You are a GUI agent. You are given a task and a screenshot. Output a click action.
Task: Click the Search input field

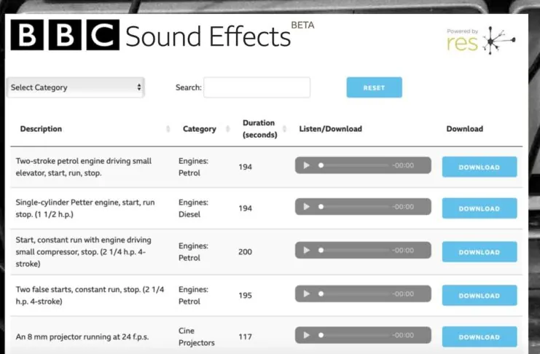pyautogui.click(x=257, y=87)
